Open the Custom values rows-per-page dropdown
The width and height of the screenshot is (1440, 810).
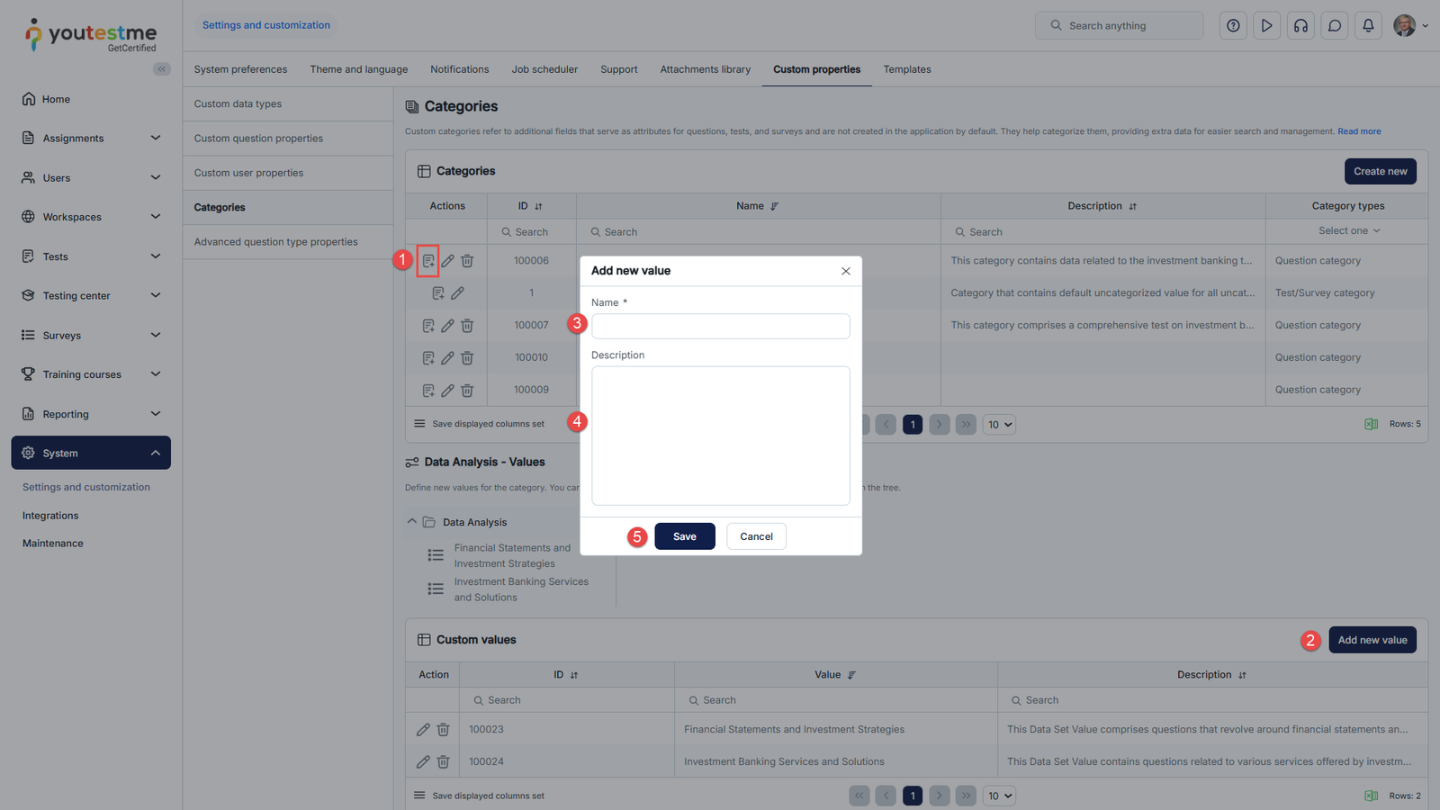coord(1000,796)
